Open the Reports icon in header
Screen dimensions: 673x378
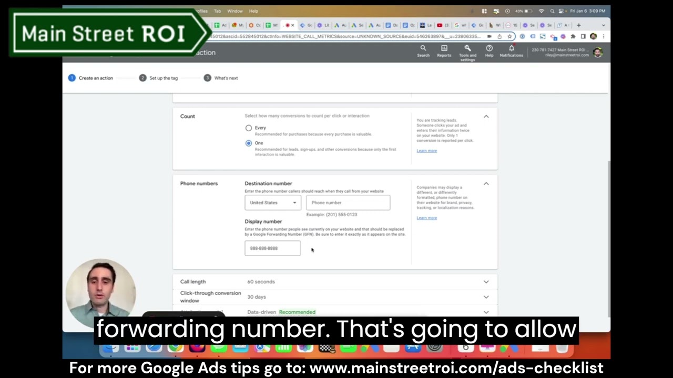(444, 51)
